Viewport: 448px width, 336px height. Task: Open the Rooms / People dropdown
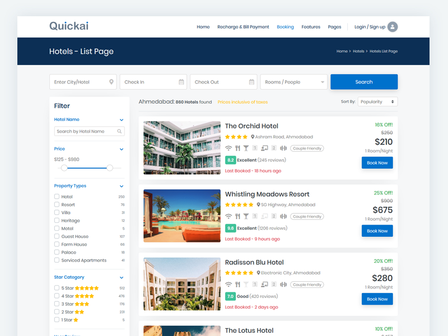click(x=293, y=82)
